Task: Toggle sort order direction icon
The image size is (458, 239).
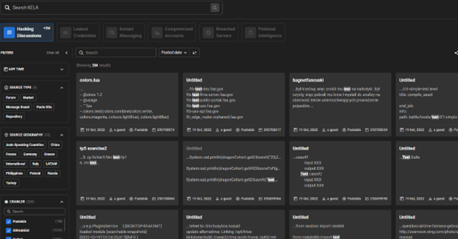Action: pyautogui.click(x=195, y=53)
